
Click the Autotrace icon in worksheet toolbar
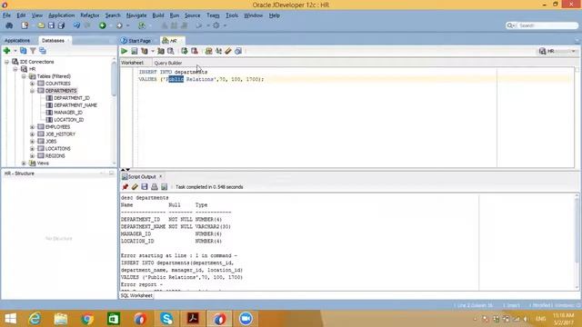coord(161,51)
